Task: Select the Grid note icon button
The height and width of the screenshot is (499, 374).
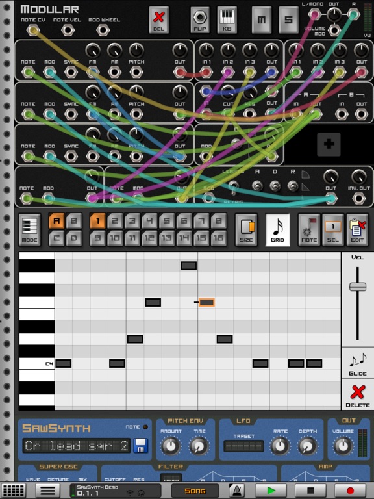Action: pyautogui.click(x=278, y=229)
